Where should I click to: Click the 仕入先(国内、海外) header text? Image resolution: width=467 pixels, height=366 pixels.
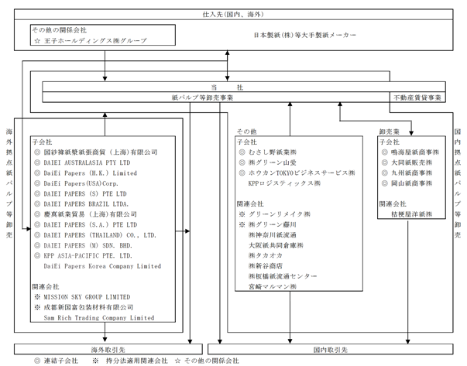click(233, 14)
